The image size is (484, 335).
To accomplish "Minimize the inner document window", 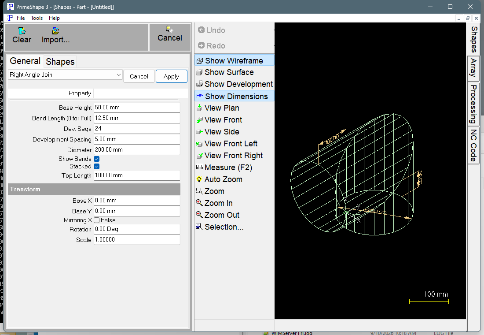I will click(459, 19).
